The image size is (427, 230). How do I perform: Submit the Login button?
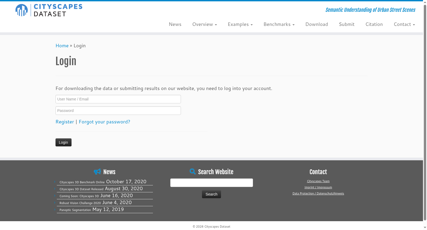point(64,142)
